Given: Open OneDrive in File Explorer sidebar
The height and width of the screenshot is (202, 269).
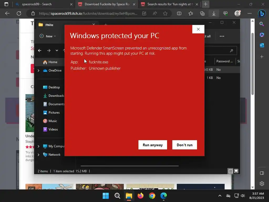Looking at the screenshot, I should (x=52, y=70).
